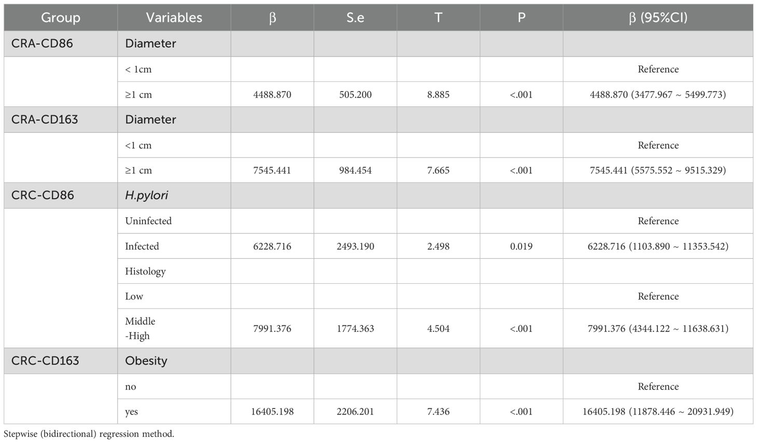Click the confidence interval 5575.552 ~ 9515.329
This screenshot has width=757, height=443.
click(x=679, y=170)
